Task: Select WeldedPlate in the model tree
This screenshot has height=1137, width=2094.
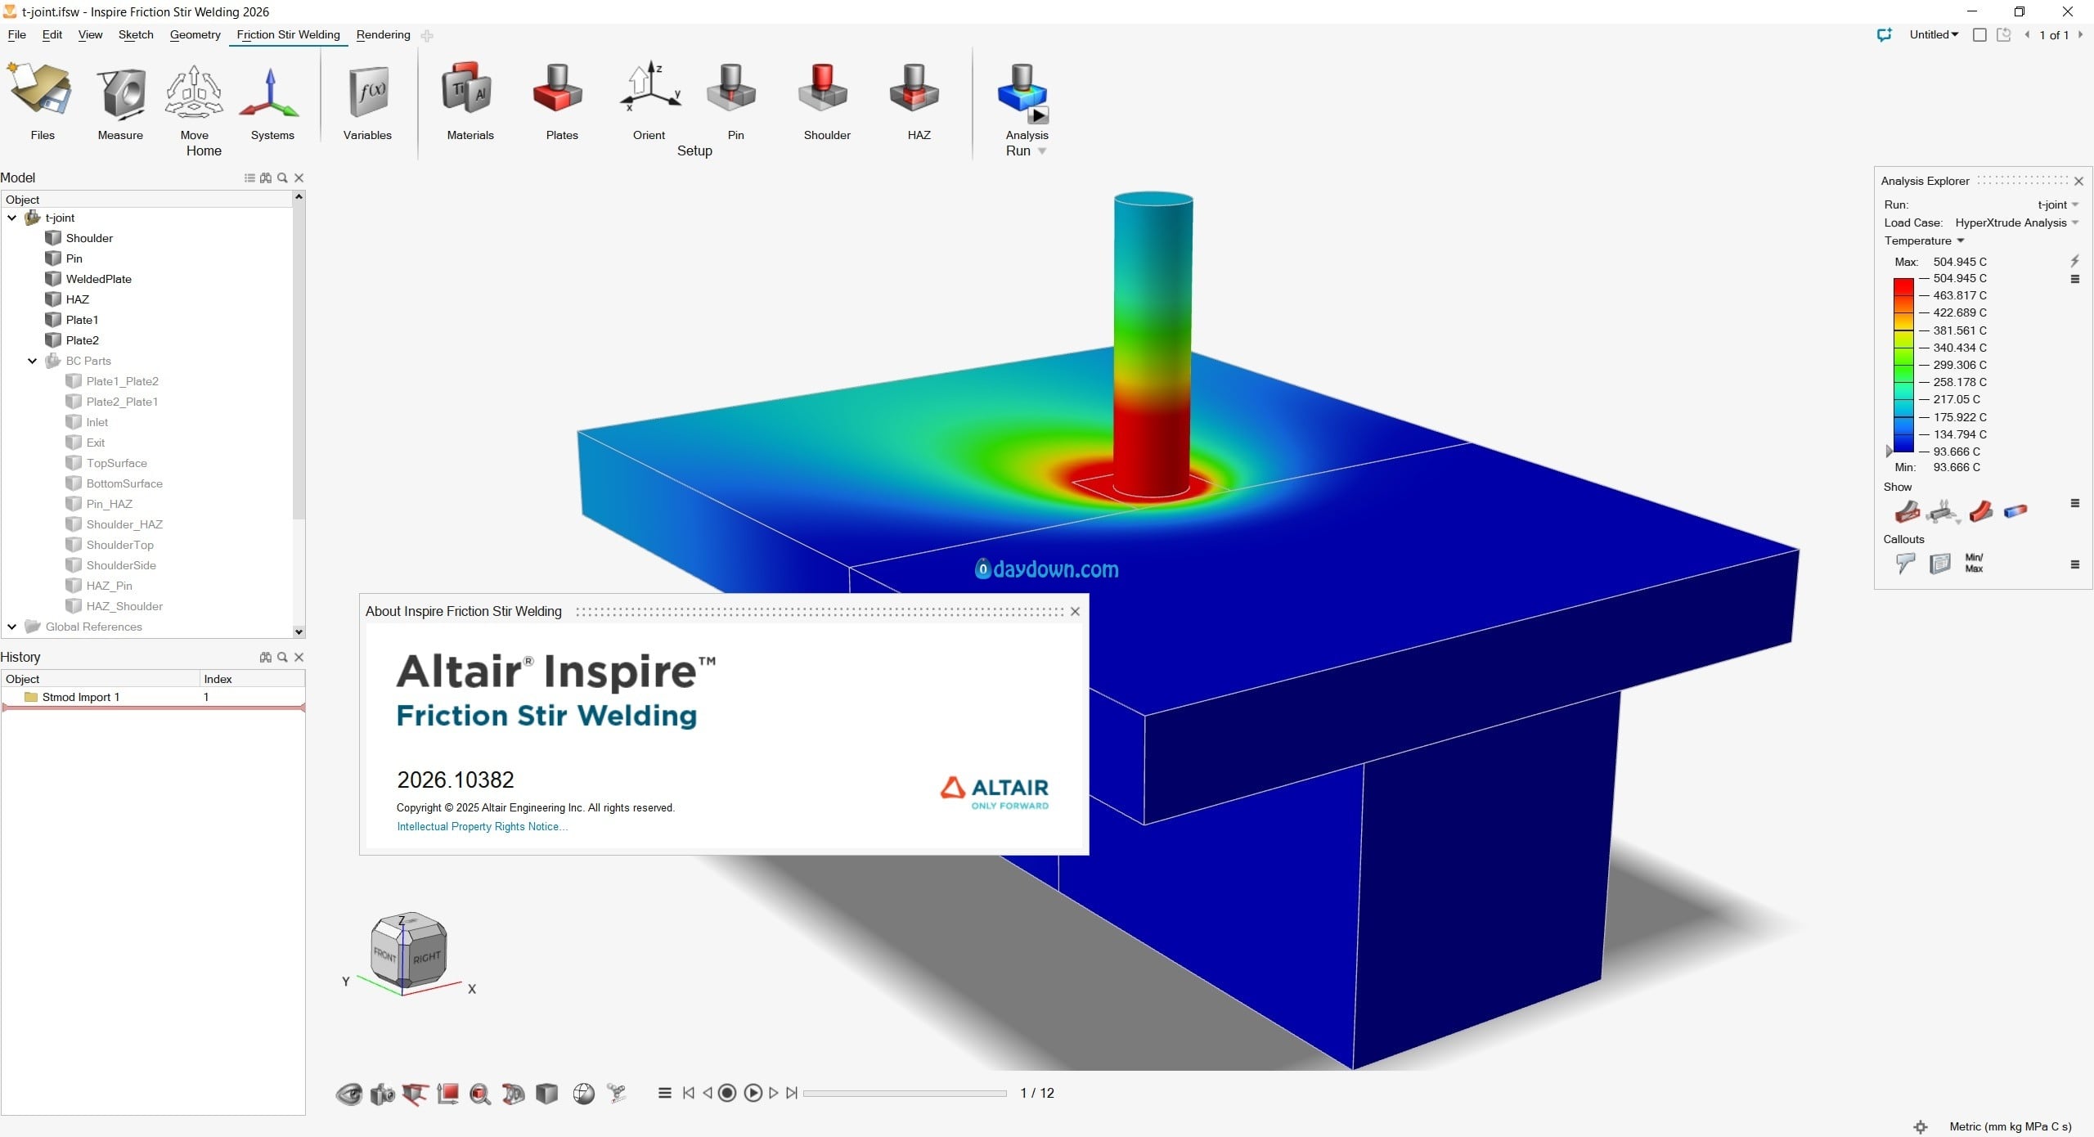Action: (x=98, y=279)
